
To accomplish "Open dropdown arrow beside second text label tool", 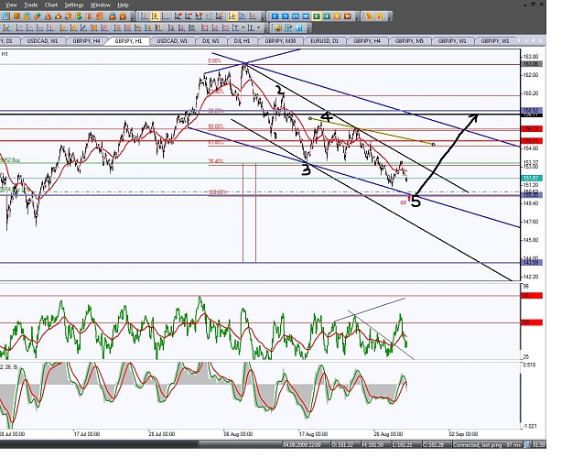I will [x=258, y=27].
